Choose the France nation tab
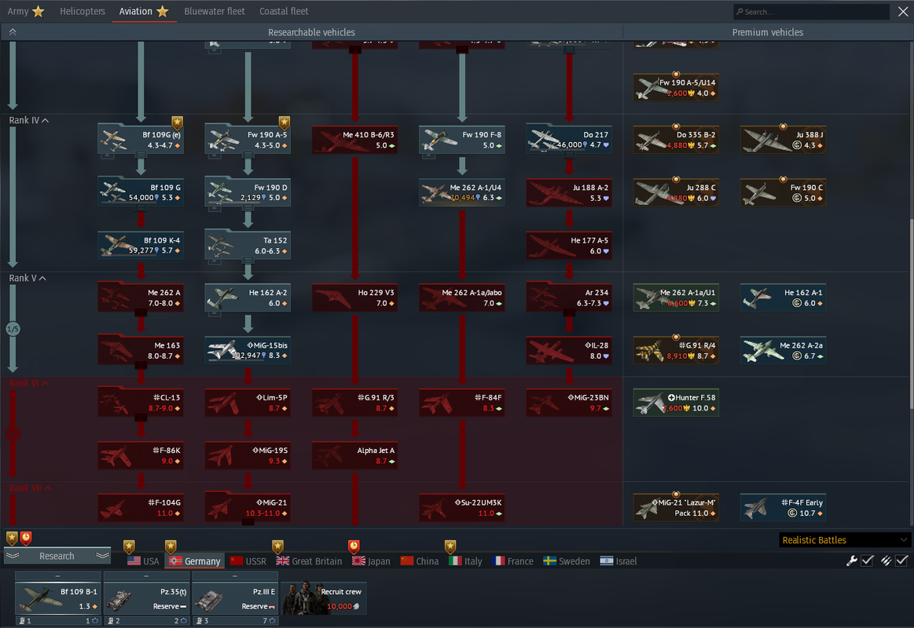 pyautogui.click(x=513, y=561)
